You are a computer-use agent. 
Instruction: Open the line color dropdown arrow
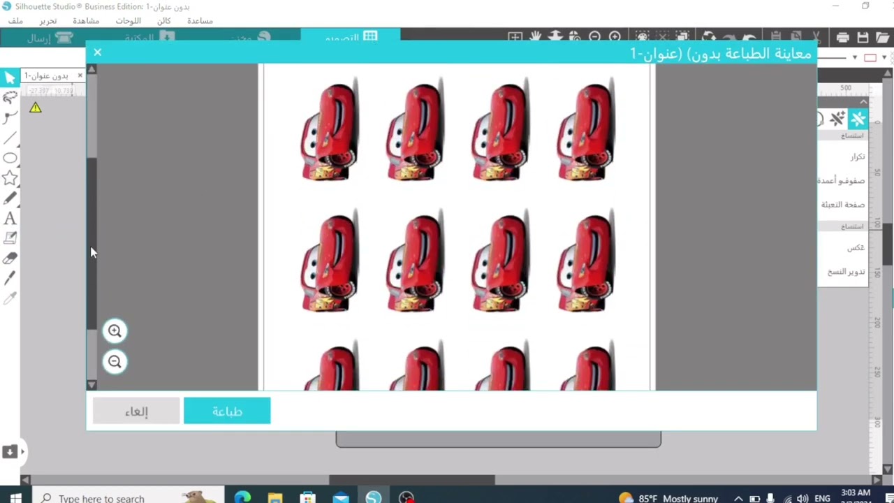coord(884,58)
